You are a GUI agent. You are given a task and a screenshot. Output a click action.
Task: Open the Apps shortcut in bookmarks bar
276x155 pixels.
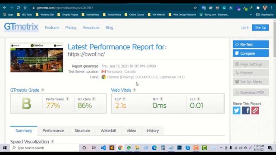click(9, 15)
